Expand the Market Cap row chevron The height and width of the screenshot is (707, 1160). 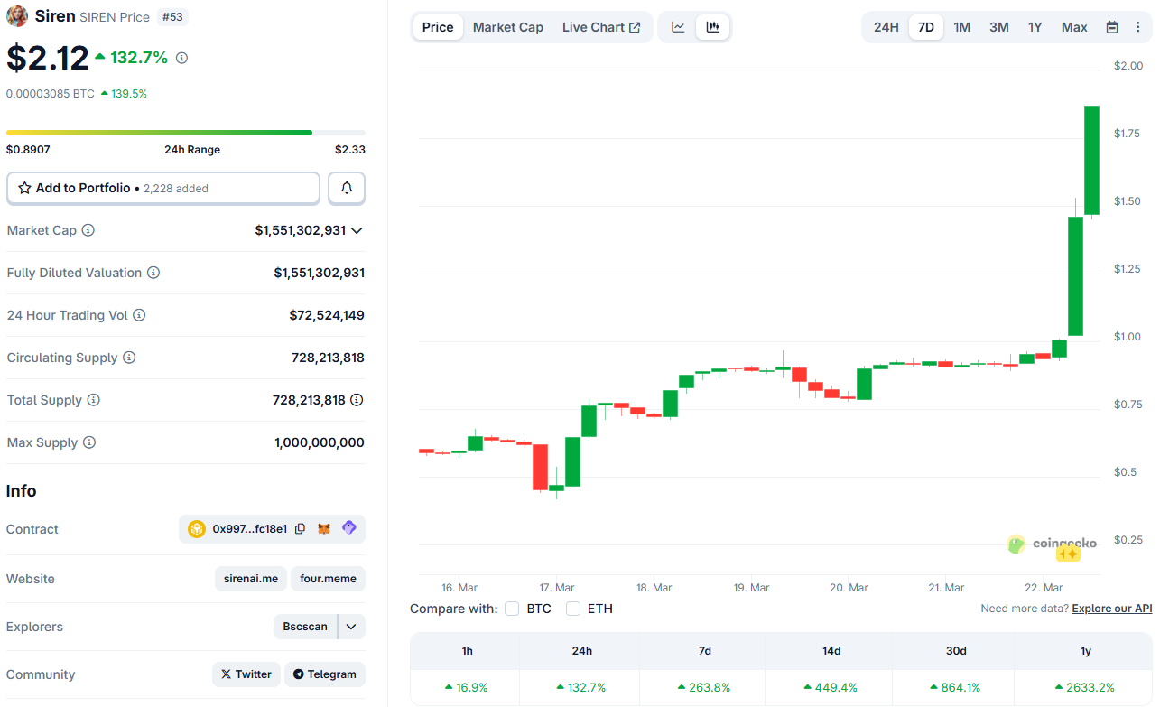(357, 230)
